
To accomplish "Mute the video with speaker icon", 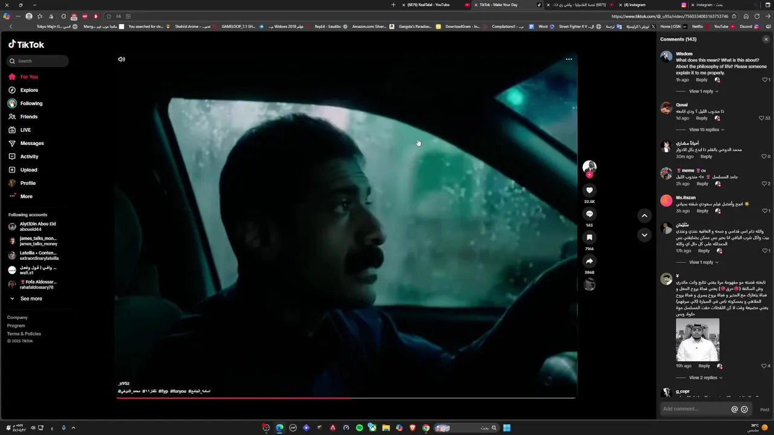I will [x=122, y=59].
